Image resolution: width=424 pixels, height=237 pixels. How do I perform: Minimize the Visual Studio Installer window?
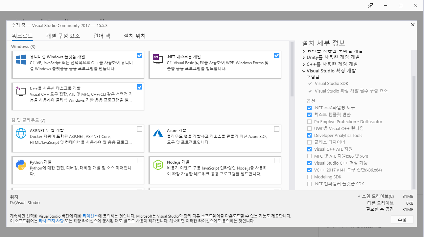[386, 6]
